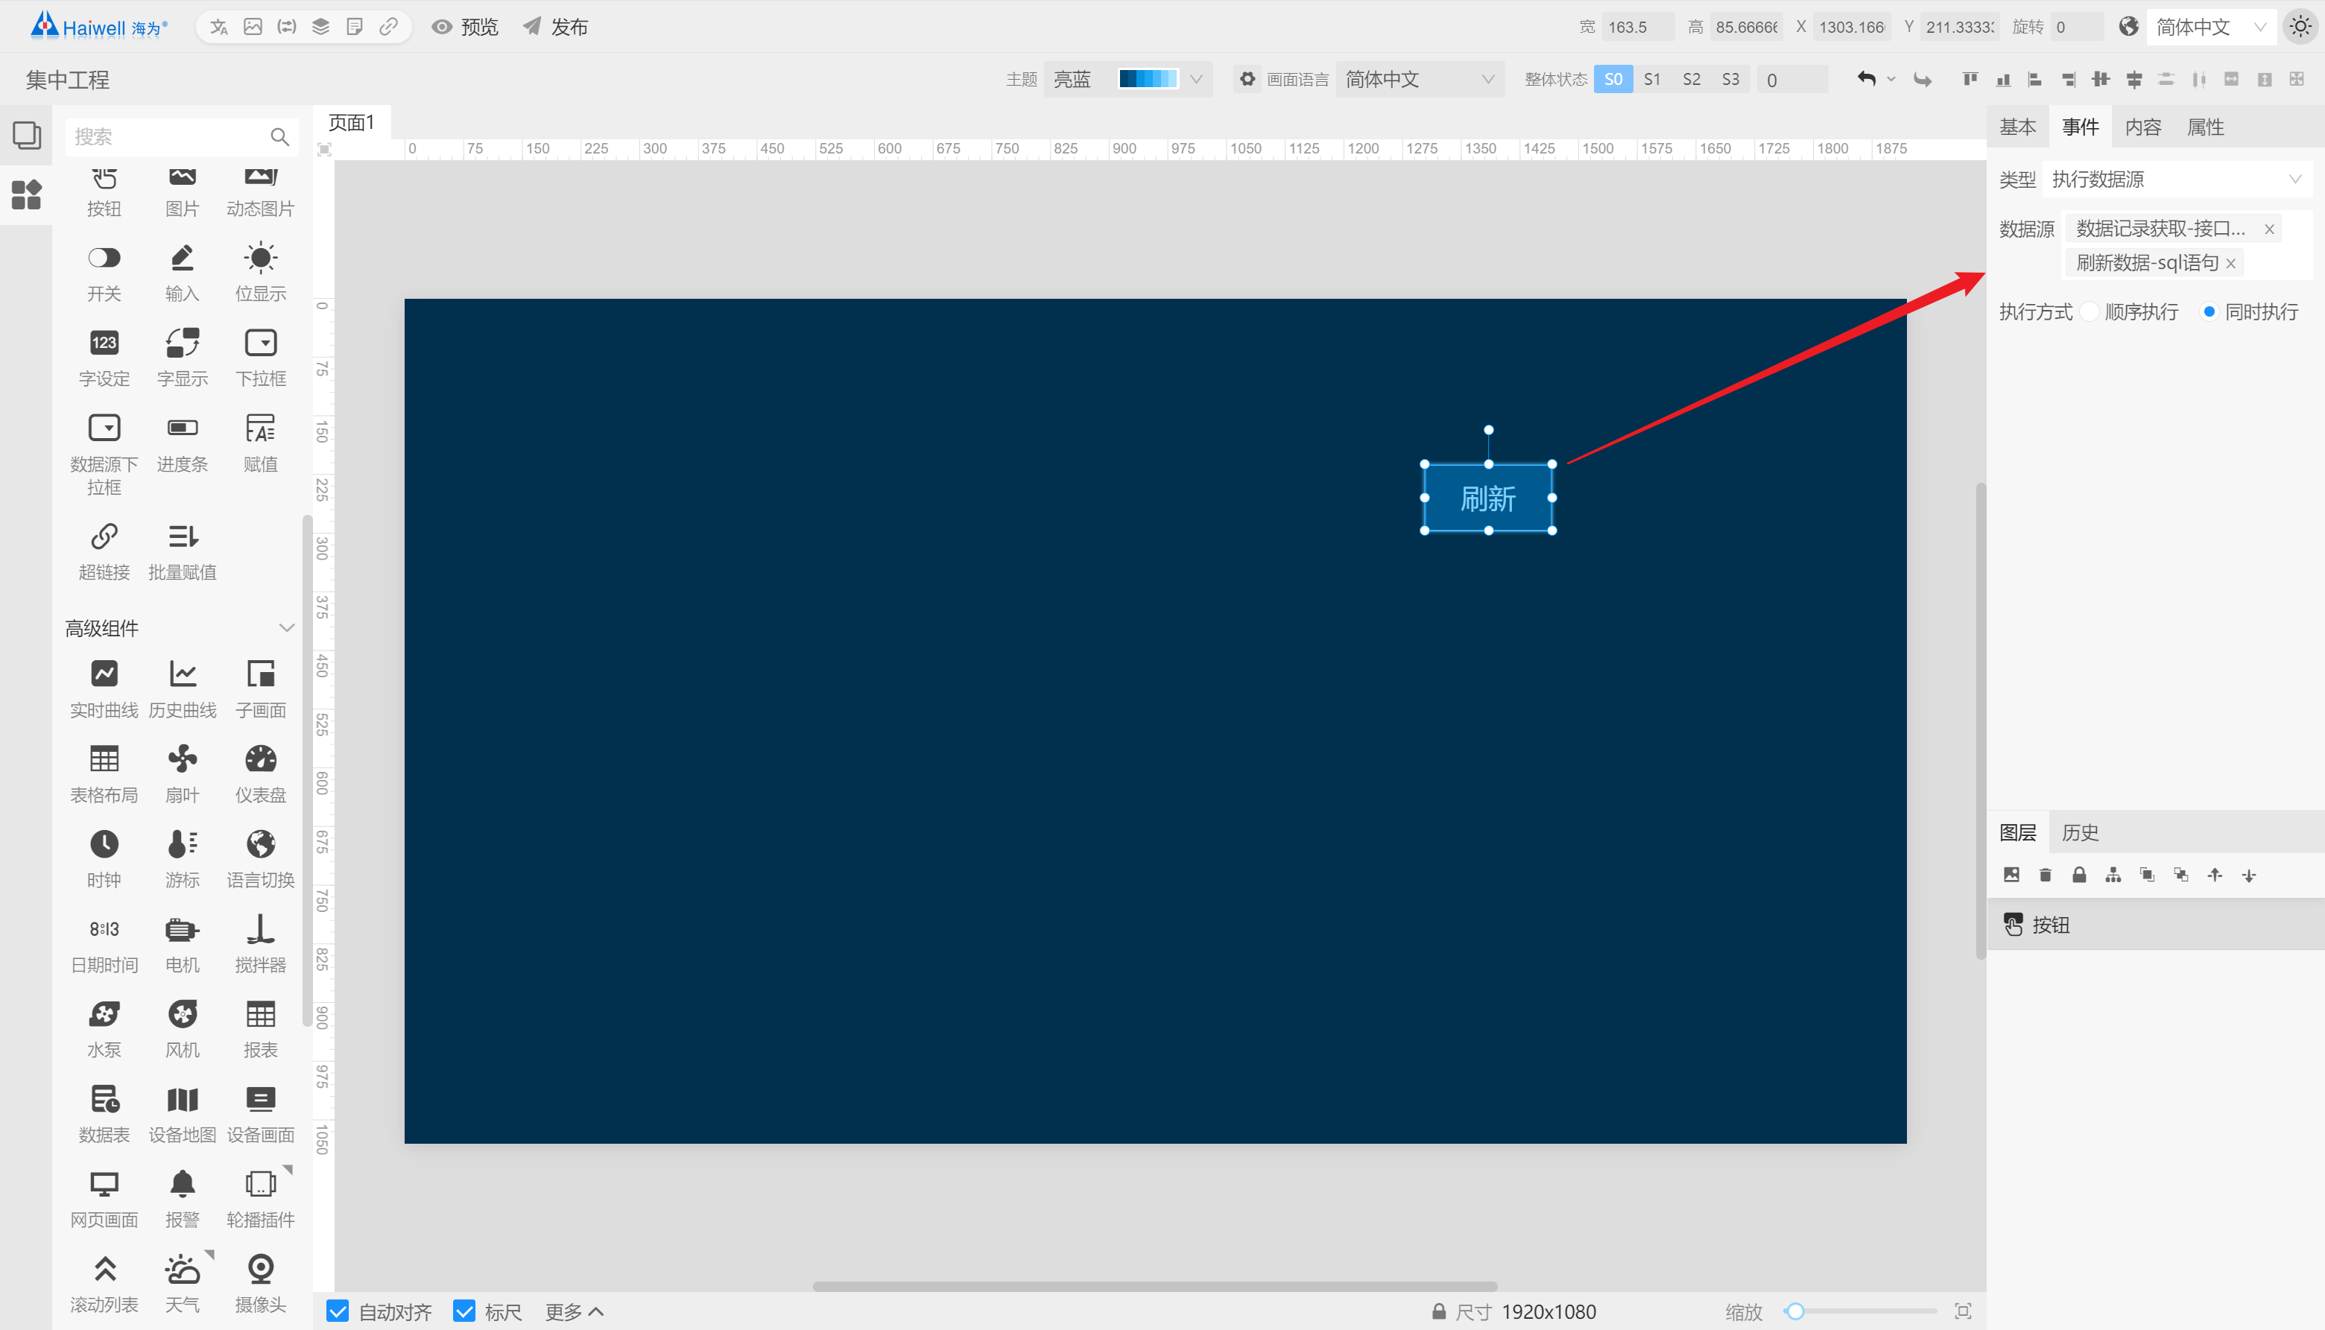Open the 图层 layers tab
The width and height of the screenshot is (2325, 1330).
tap(2017, 832)
